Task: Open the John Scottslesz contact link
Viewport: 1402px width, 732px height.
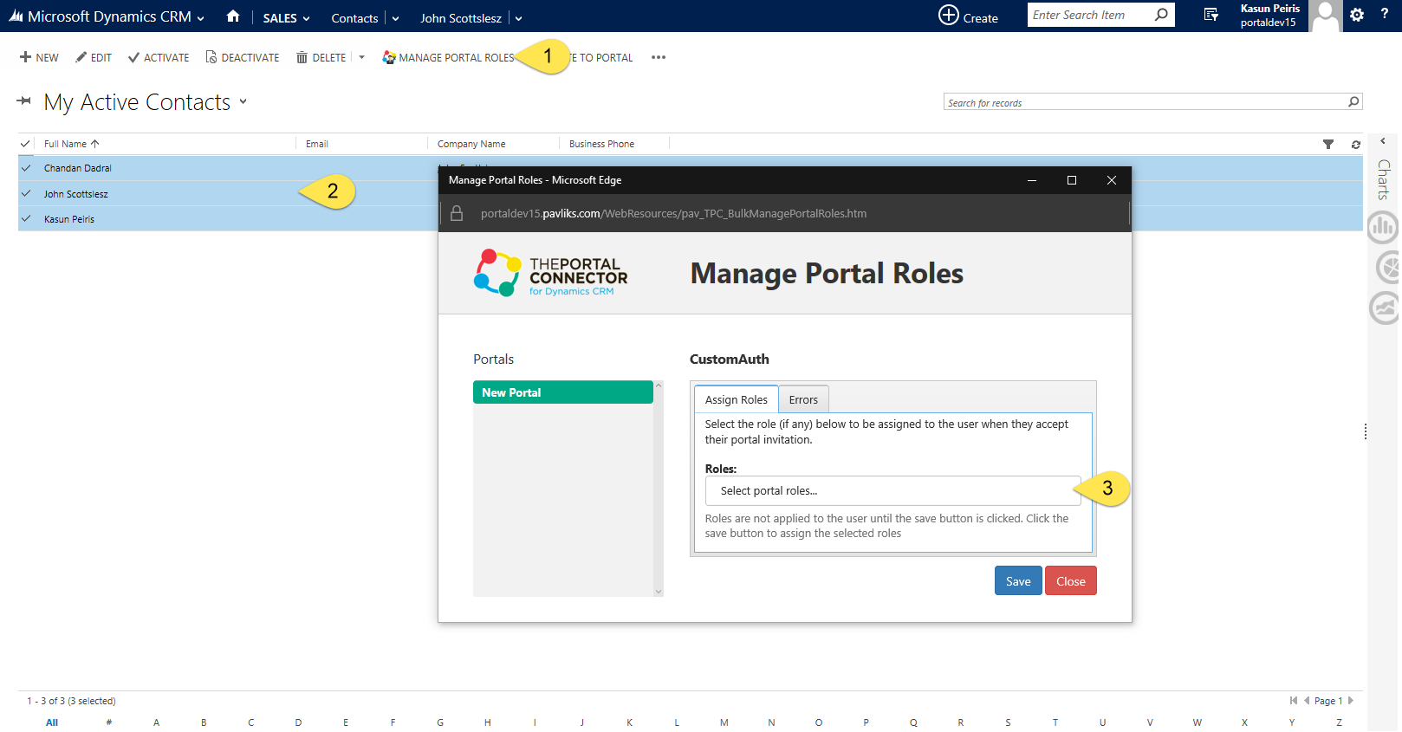Action: click(76, 194)
